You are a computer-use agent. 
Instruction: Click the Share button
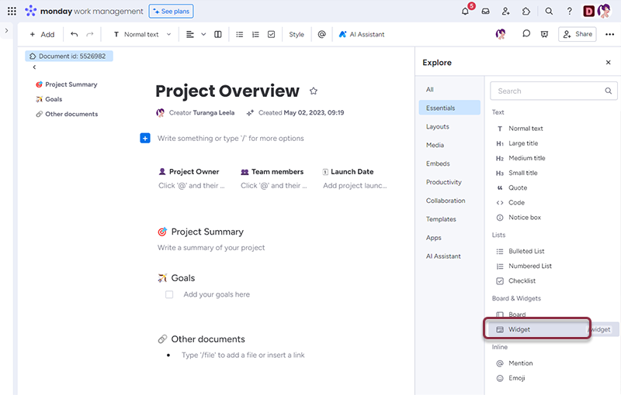pyautogui.click(x=578, y=34)
